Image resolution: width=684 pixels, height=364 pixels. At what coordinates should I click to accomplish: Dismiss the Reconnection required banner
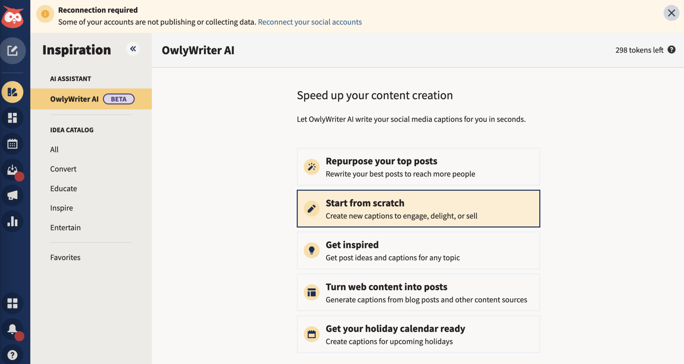671,13
